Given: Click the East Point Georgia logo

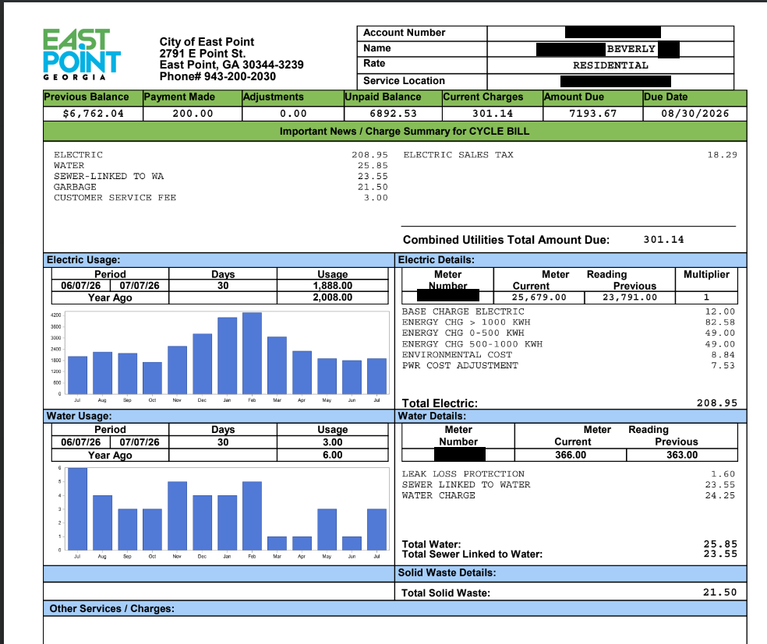Looking at the screenshot, I should click(x=82, y=55).
